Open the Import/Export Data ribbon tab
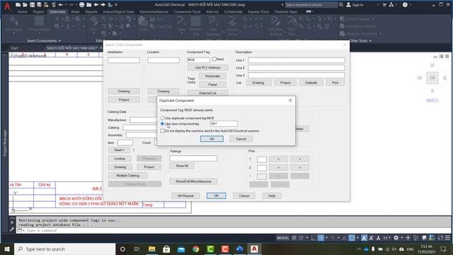Screen dimensions: 453x255 [x=118, y=12]
